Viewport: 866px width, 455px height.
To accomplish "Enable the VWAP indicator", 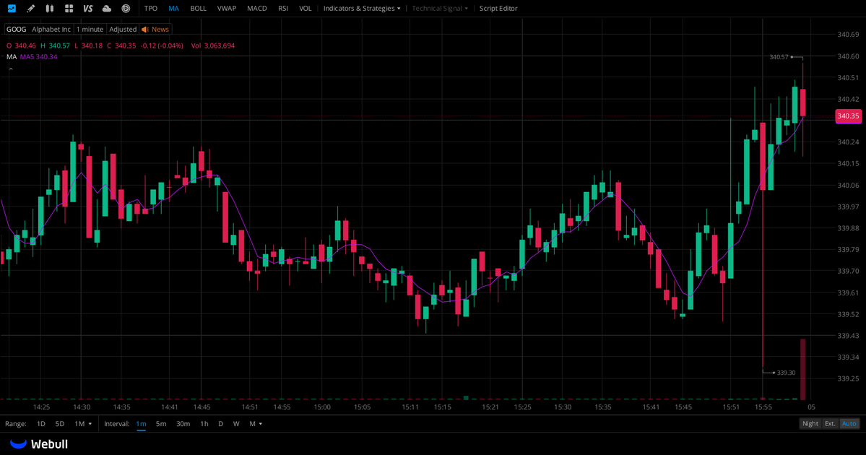I will pos(227,8).
